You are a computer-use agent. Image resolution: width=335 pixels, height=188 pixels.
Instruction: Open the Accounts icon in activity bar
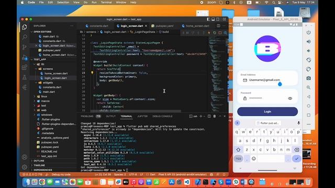pyautogui.click(x=25, y=157)
